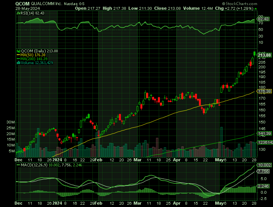Click the May label on the bottom MACD date axis
Image resolution: width=273 pixels, height=207 pixels.
point(219,203)
